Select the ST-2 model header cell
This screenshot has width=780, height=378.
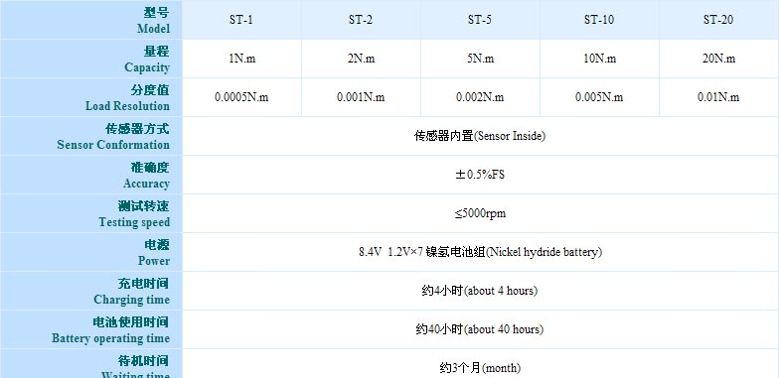pyautogui.click(x=361, y=20)
